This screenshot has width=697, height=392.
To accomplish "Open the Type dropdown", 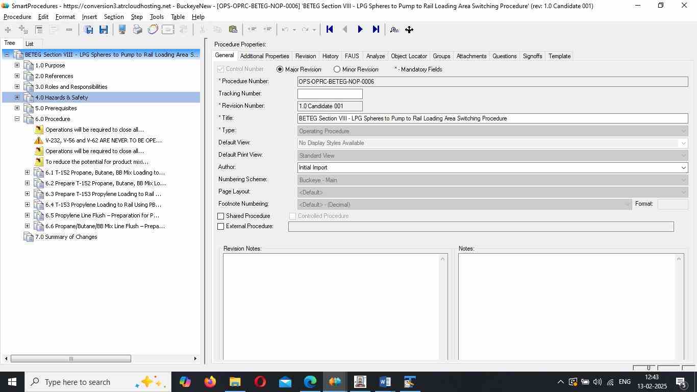I will pos(683,131).
